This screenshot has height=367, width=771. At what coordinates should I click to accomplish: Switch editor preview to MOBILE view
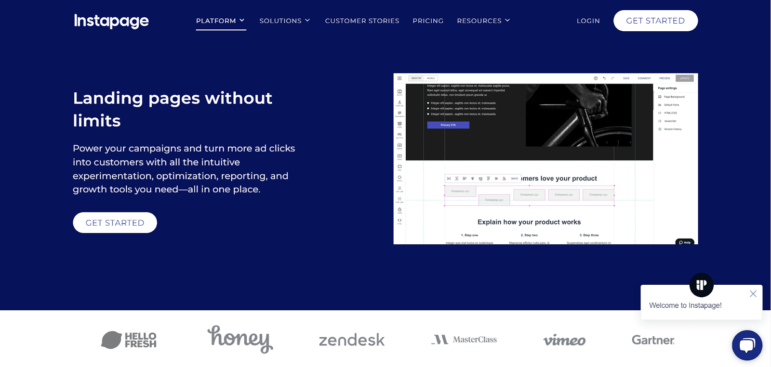(431, 78)
